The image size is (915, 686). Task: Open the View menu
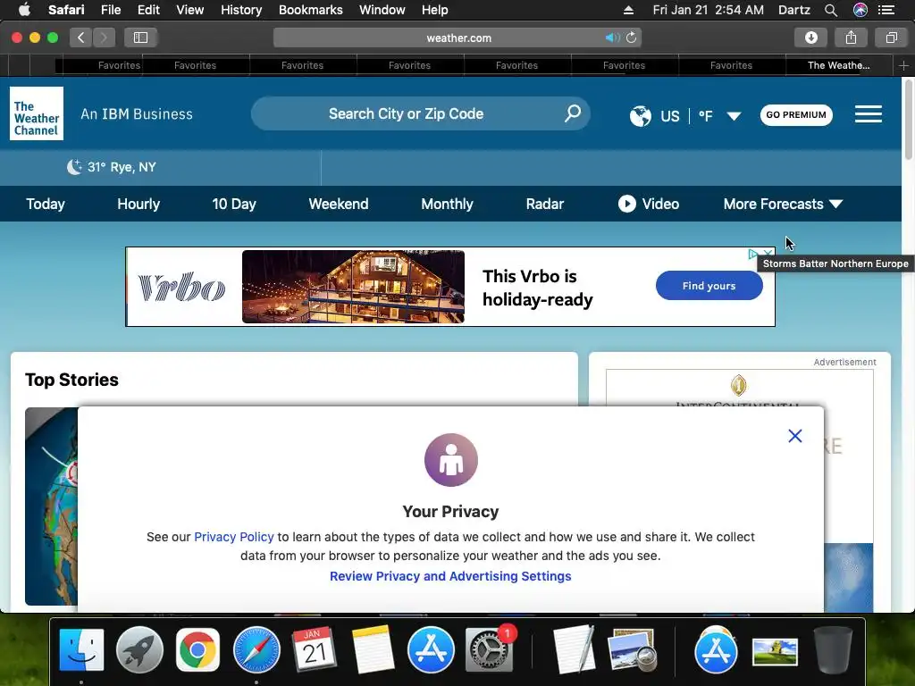190,10
